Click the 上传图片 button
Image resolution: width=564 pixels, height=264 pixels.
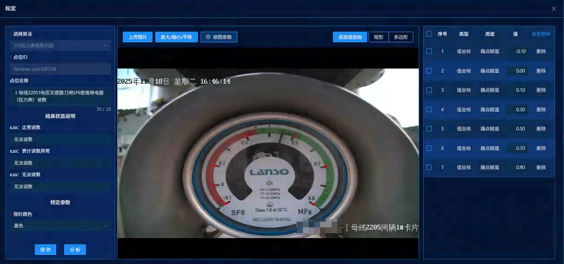coord(137,37)
